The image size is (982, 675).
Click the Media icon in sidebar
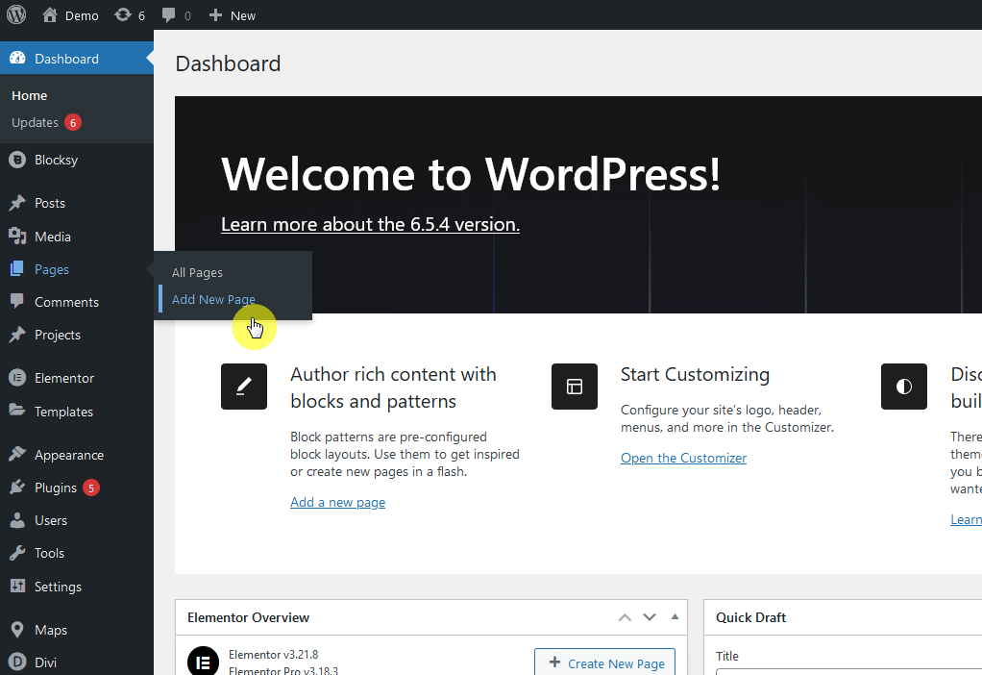17,237
